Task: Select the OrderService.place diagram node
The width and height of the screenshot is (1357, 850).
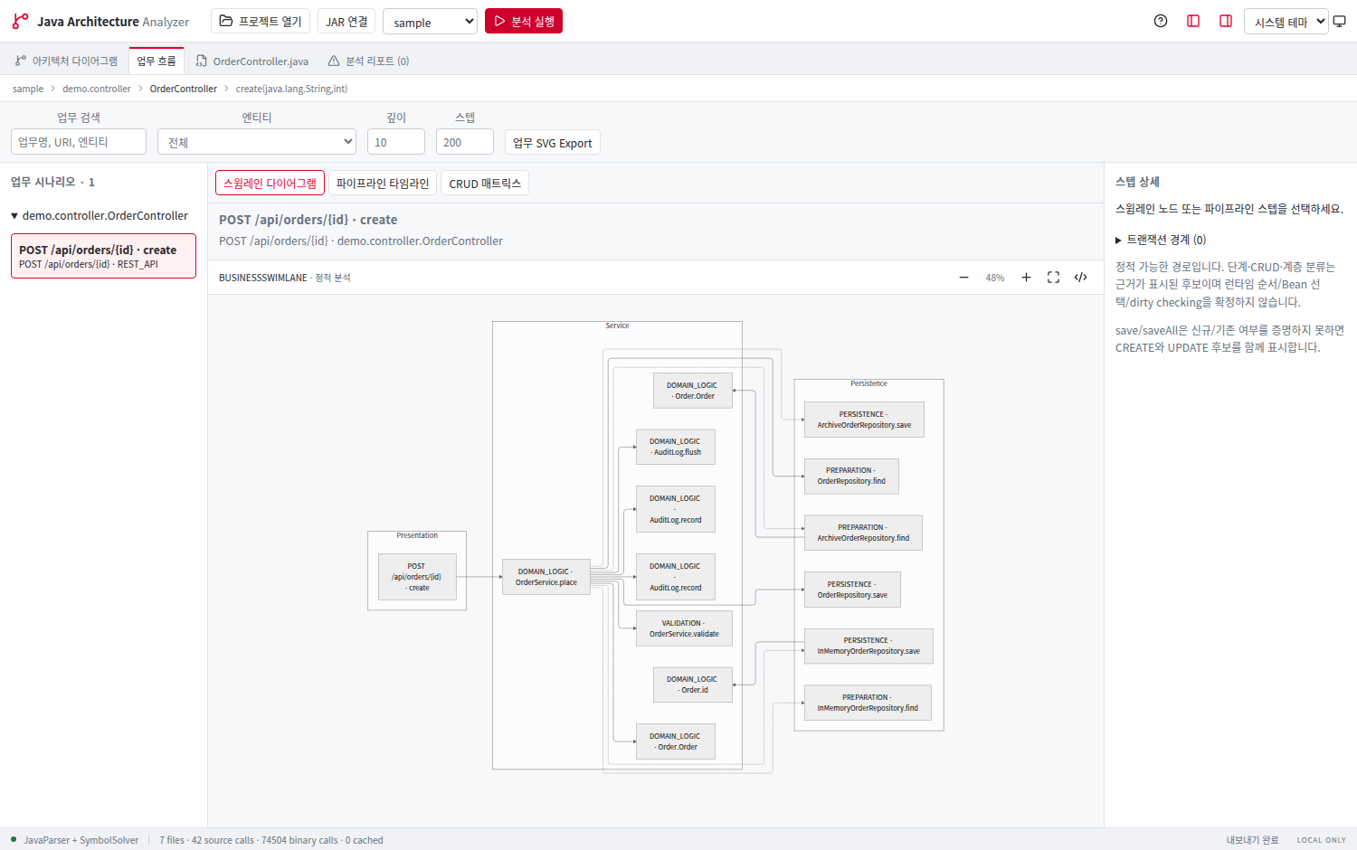Action: coord(546,577)
